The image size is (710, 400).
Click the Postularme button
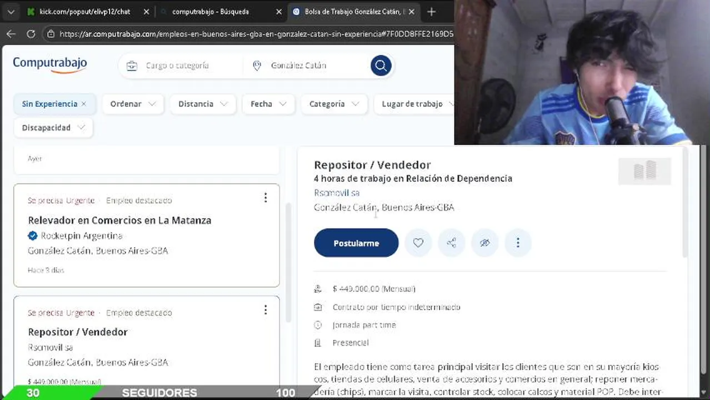coord(356,243)
